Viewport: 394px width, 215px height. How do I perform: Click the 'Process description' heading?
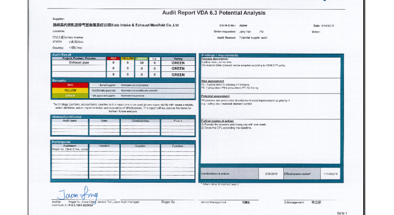(x=215, y=59)
